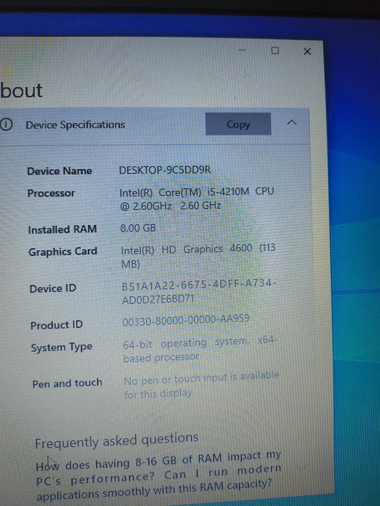Collapse the Device Specifications section

pyautogui.click(x=292, y=123)
